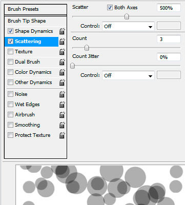Open the Count Jitter Control dropdown
The height and width of the screenshot is (205, 185).
coord(128,75)
